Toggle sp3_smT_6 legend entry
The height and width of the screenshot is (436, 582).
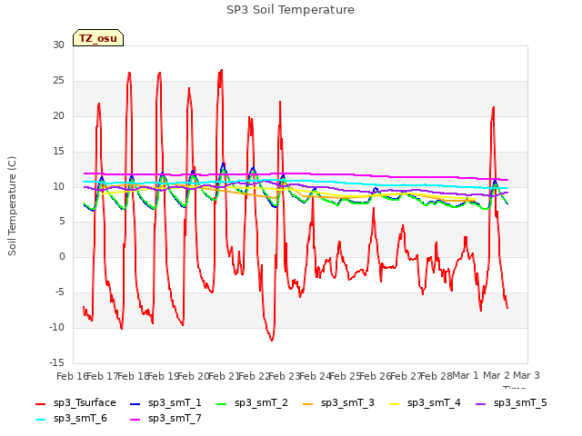tap(71, 418)
